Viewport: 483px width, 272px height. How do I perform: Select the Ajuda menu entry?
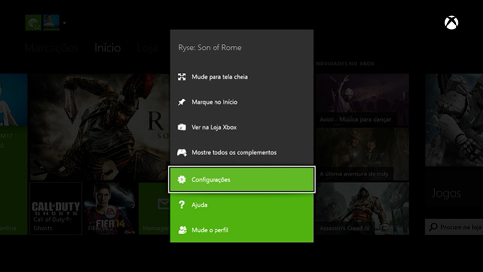click(242, 205)
